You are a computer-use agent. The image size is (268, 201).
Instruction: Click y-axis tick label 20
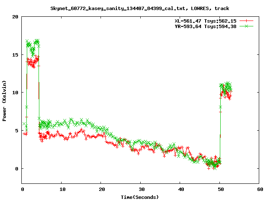point(15,17)
